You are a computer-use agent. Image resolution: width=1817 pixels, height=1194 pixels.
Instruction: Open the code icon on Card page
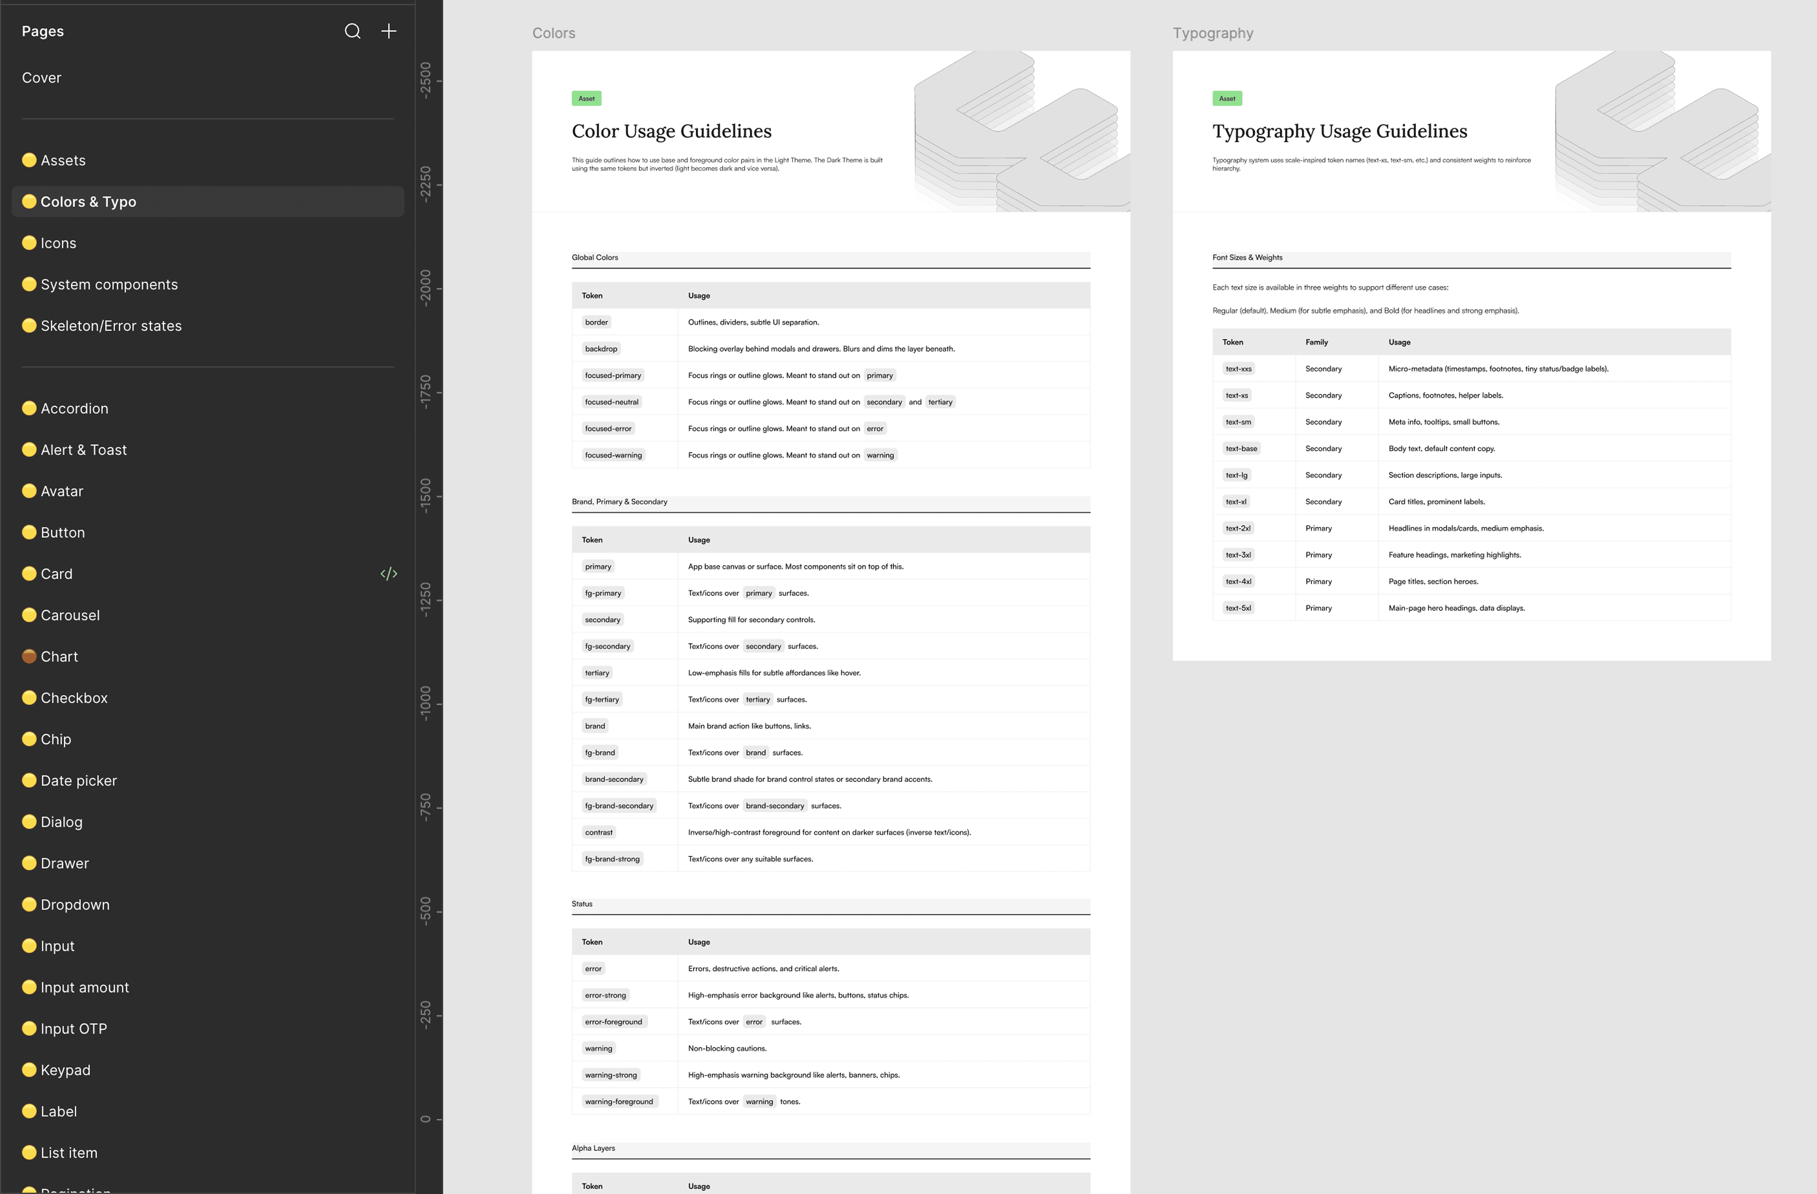388,574
